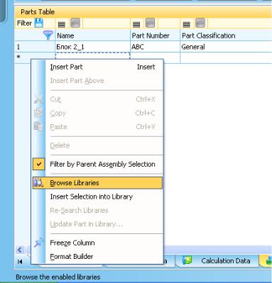Click the Name column header
This screenshot has height=283, width=272.
click(x=92, y=35)
